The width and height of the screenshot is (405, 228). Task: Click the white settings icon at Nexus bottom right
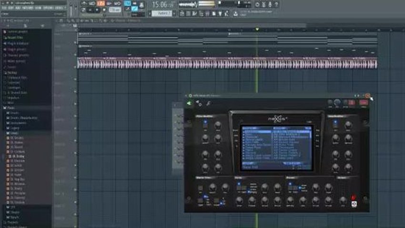(354, 204)
